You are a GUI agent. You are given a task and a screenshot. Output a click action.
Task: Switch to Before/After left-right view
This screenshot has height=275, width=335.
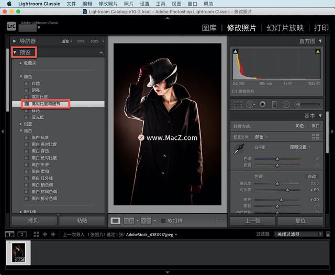[129, 221]
